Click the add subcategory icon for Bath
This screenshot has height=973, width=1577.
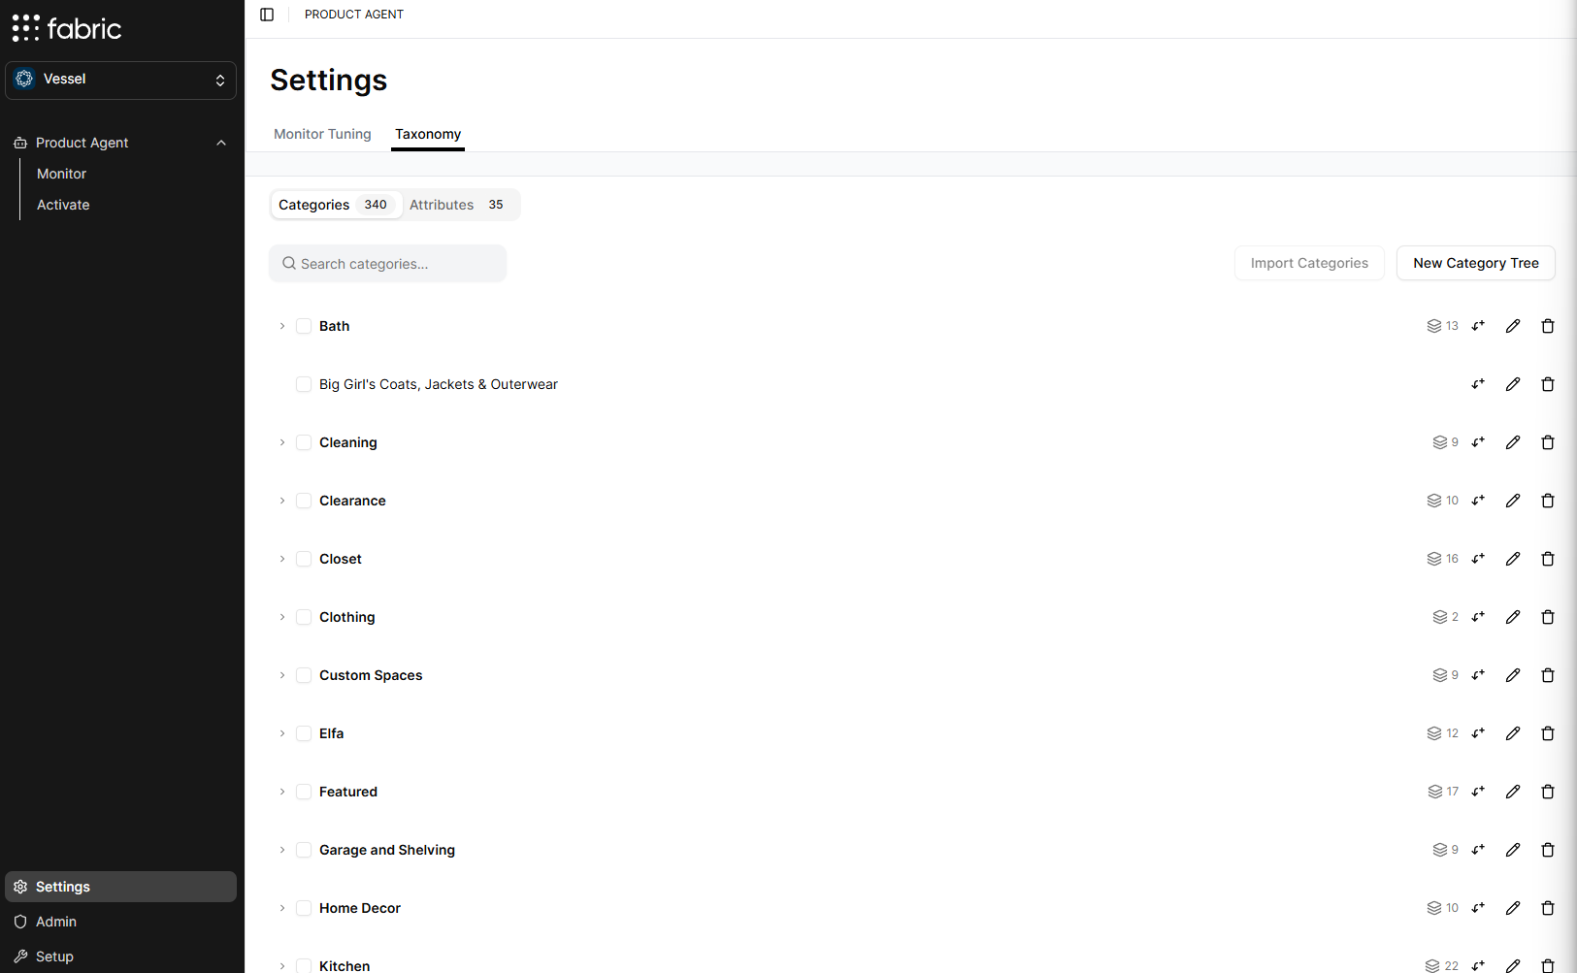point(1478,326)
